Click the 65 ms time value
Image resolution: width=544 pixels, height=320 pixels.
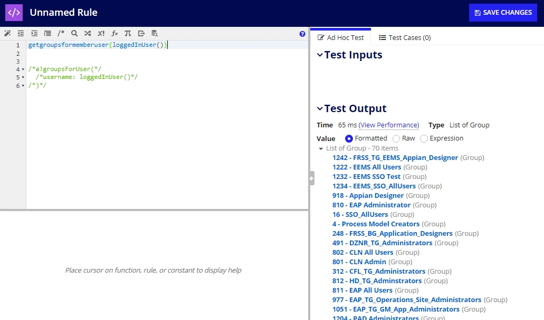[347, 125]
